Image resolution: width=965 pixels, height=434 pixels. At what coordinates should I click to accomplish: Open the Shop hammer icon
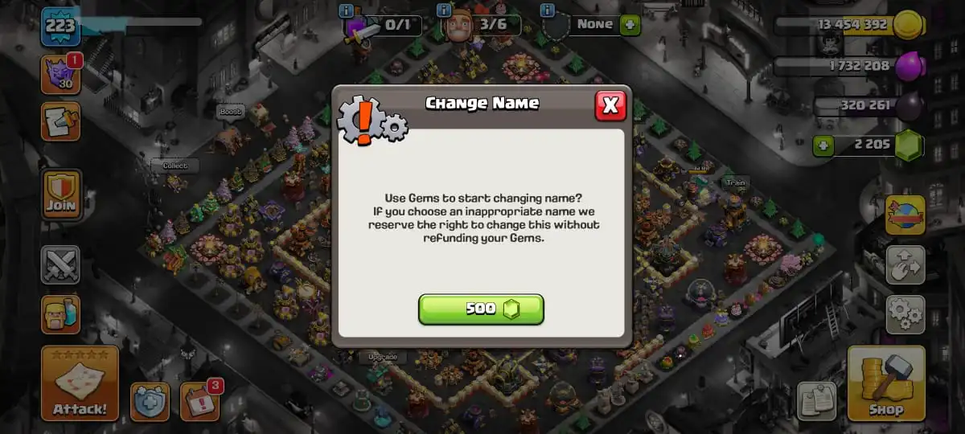(x=886, y=383)
